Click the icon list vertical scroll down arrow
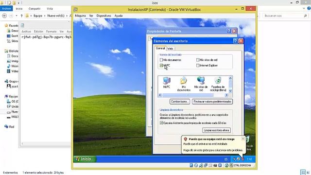311x175 pixels. pyautogui.click(x=230, y=91)
